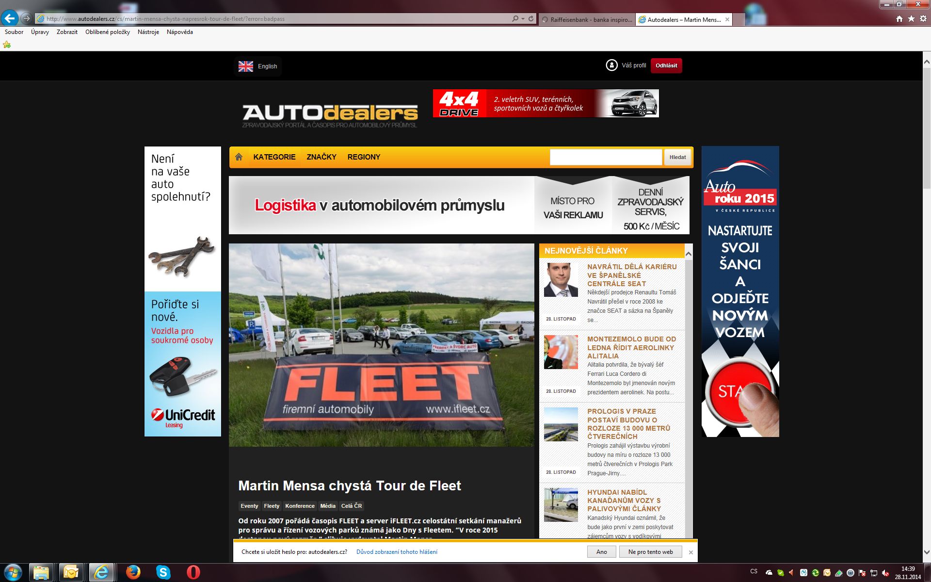The height and width of the screenshot is (582, 931).
Task: Switch to the Raiffeisenbank tab
Action: tap(587, 19)
